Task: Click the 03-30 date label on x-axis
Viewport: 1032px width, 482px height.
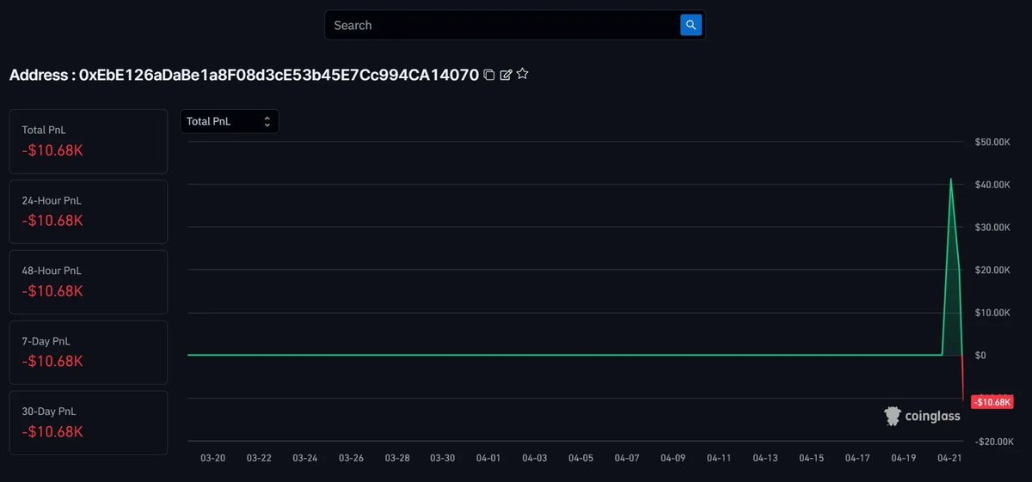Action: pyautogui.click(x=442, y=458)
